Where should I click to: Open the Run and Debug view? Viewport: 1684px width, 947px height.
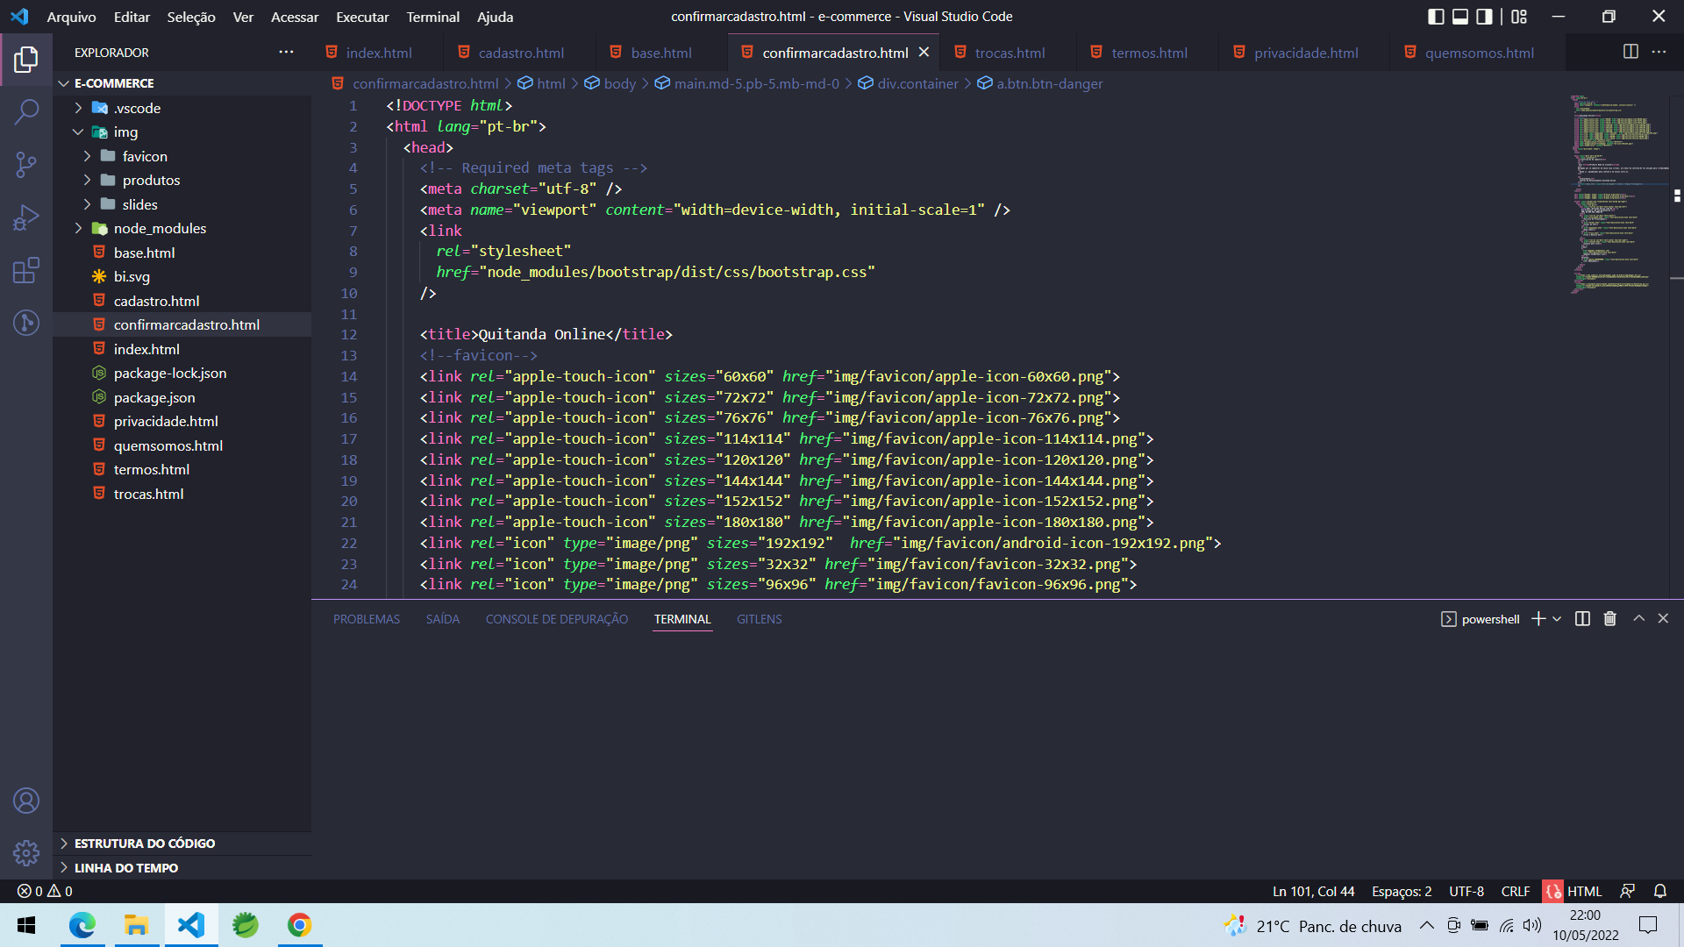[26, 217]
